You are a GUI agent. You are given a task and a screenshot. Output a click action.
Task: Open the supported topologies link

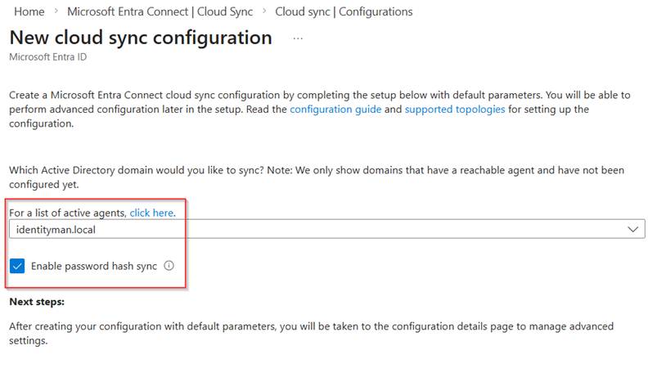[x=454, y=110]
